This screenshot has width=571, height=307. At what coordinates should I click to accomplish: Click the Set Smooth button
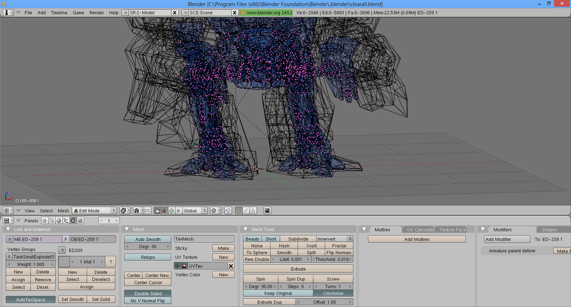point(72,299)
